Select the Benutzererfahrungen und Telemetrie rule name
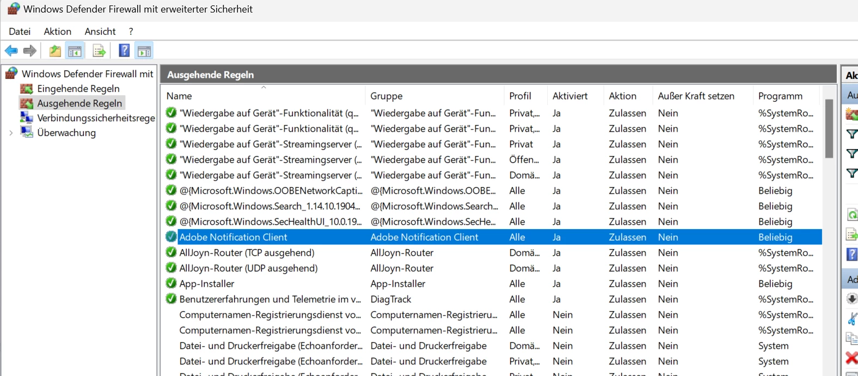This screenshot has width=858, height=376. pos(270,299)
